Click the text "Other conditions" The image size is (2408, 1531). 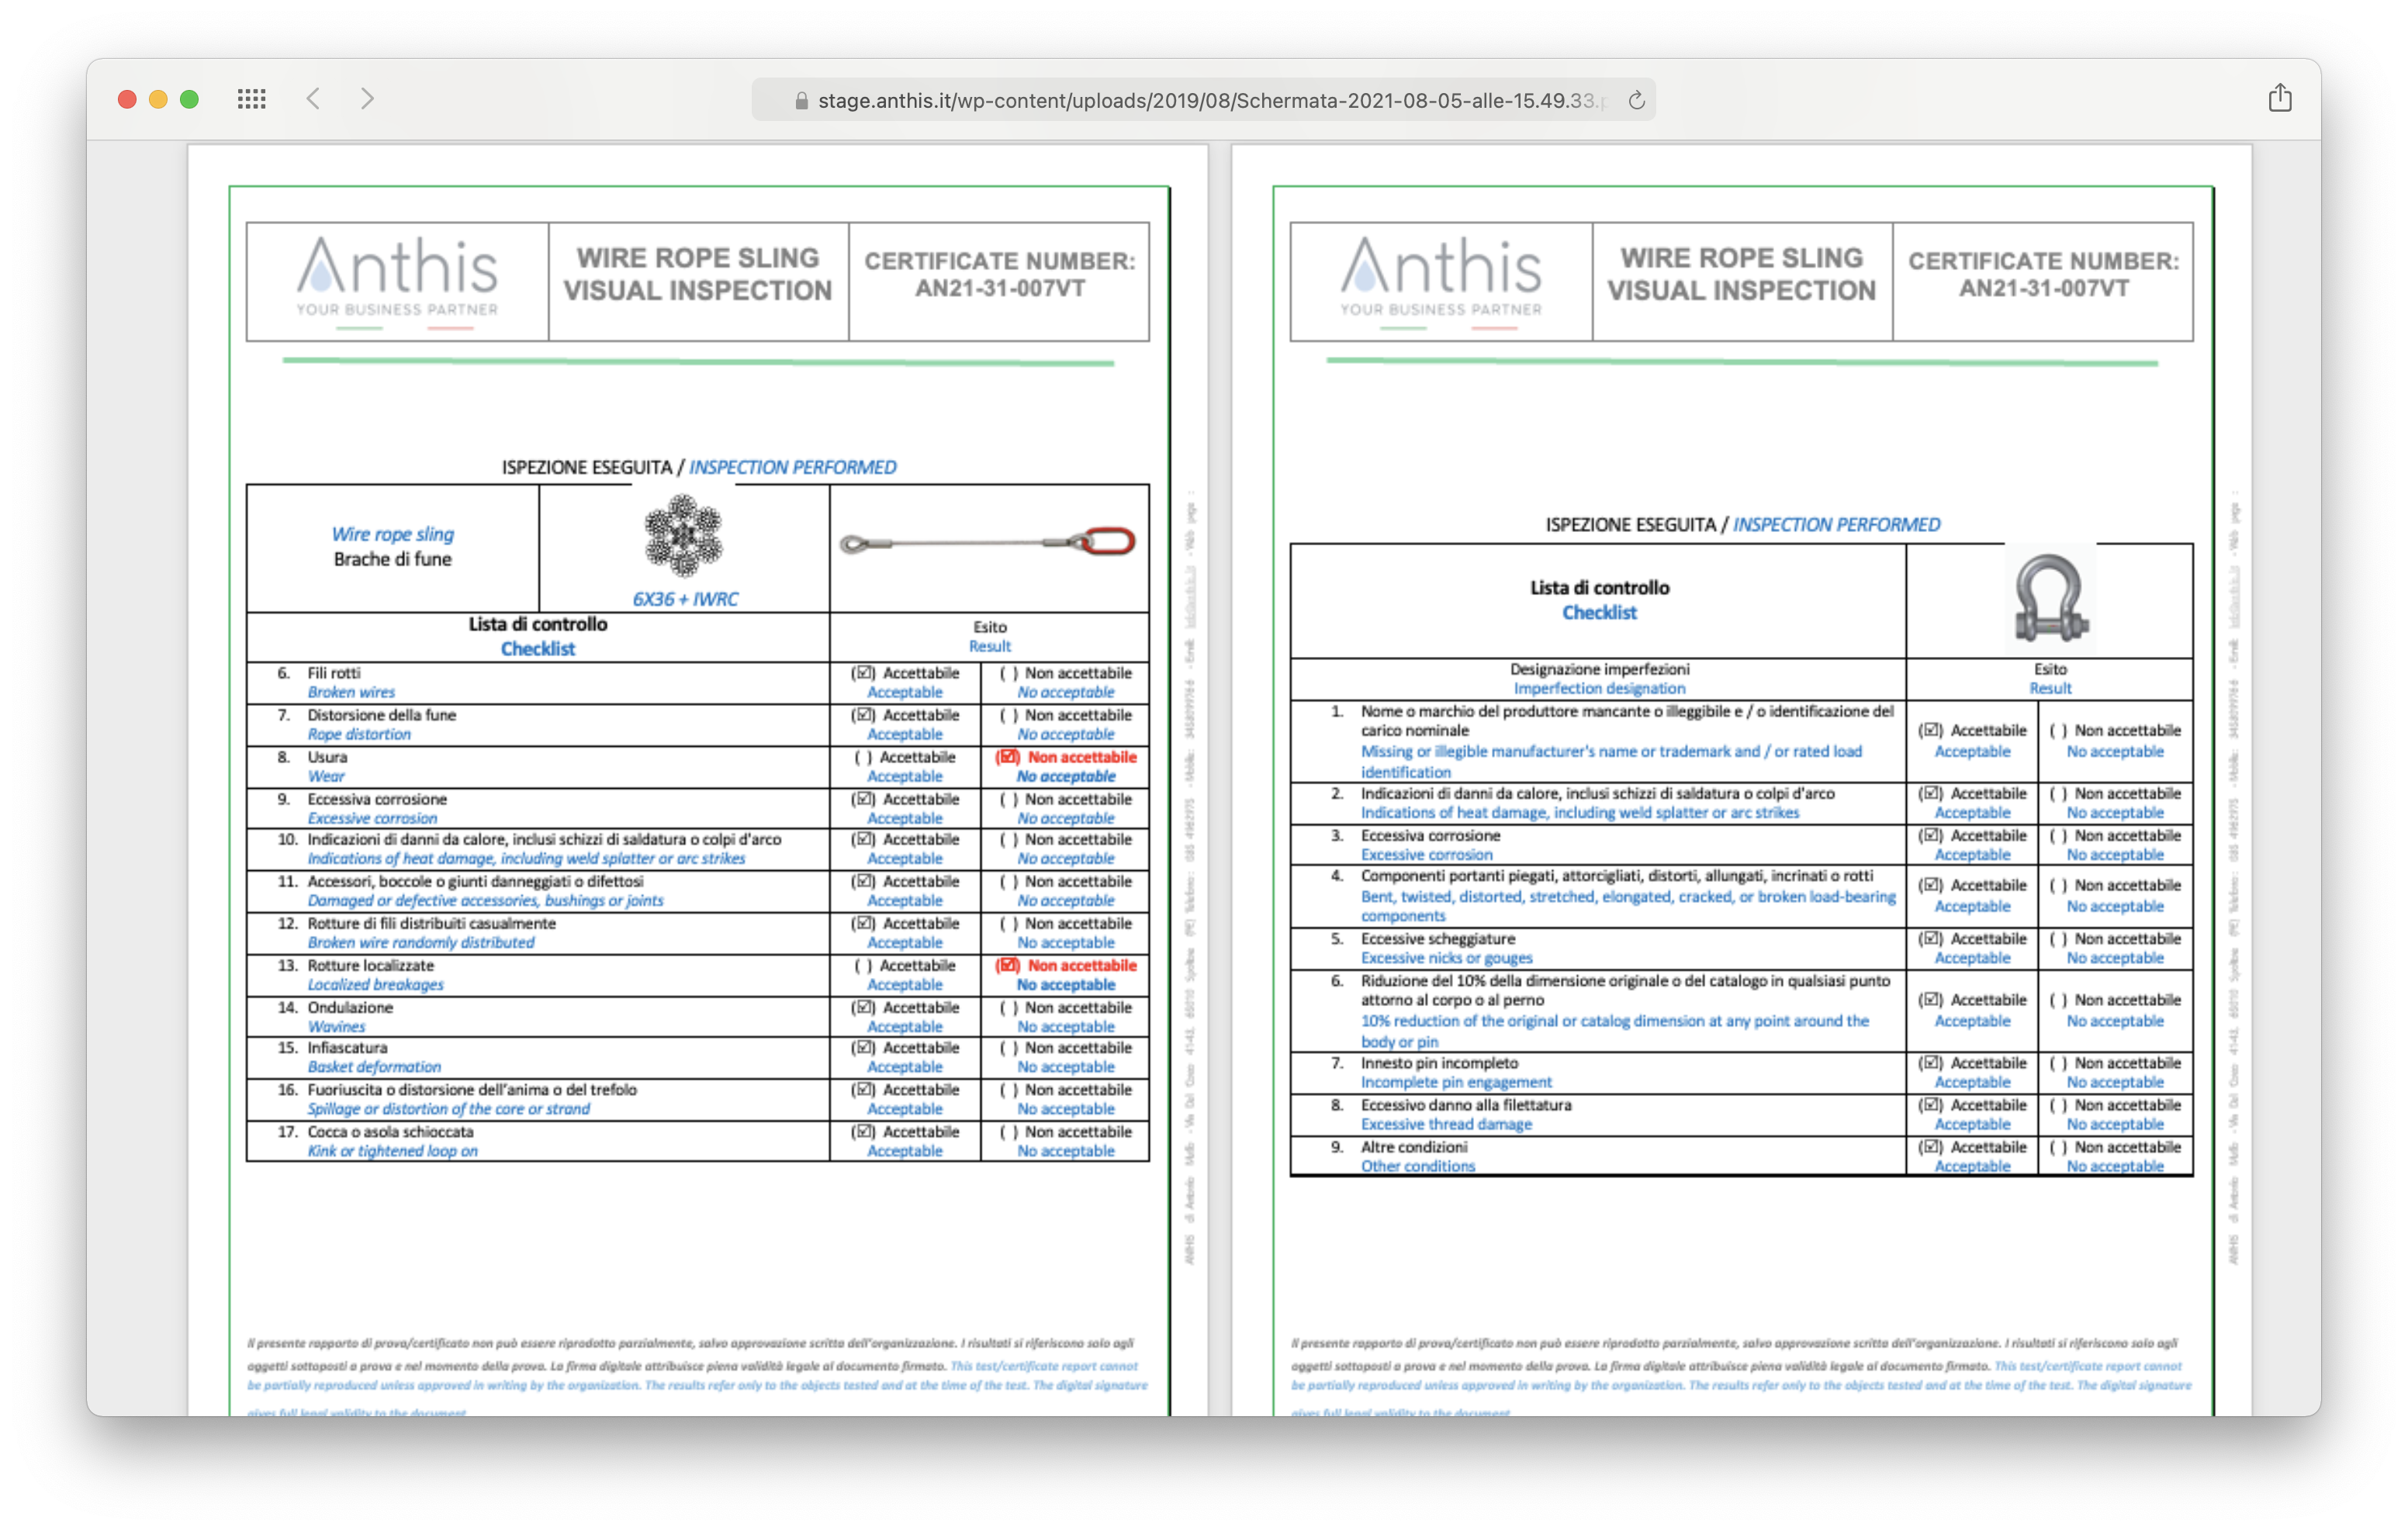coord(1418,1166)
